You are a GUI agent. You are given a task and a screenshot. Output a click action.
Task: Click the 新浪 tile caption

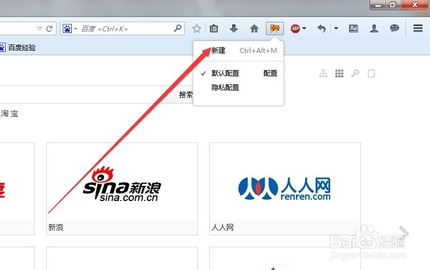pos(56,227)
